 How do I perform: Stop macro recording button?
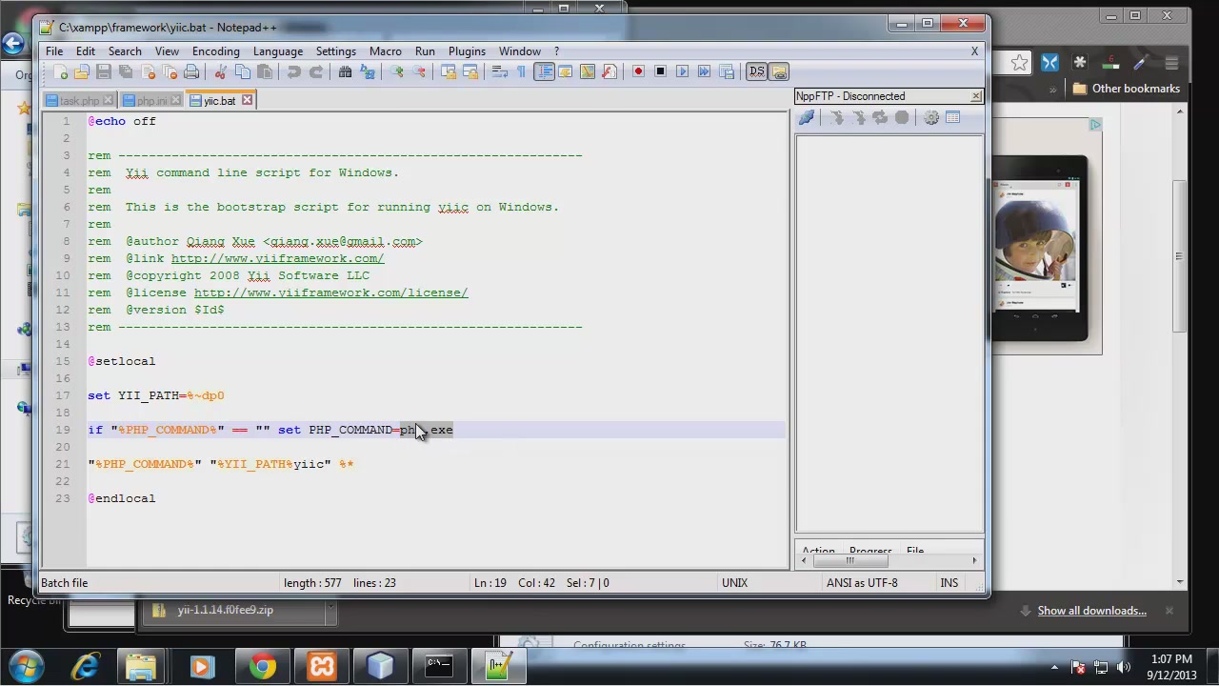point(660,72)
